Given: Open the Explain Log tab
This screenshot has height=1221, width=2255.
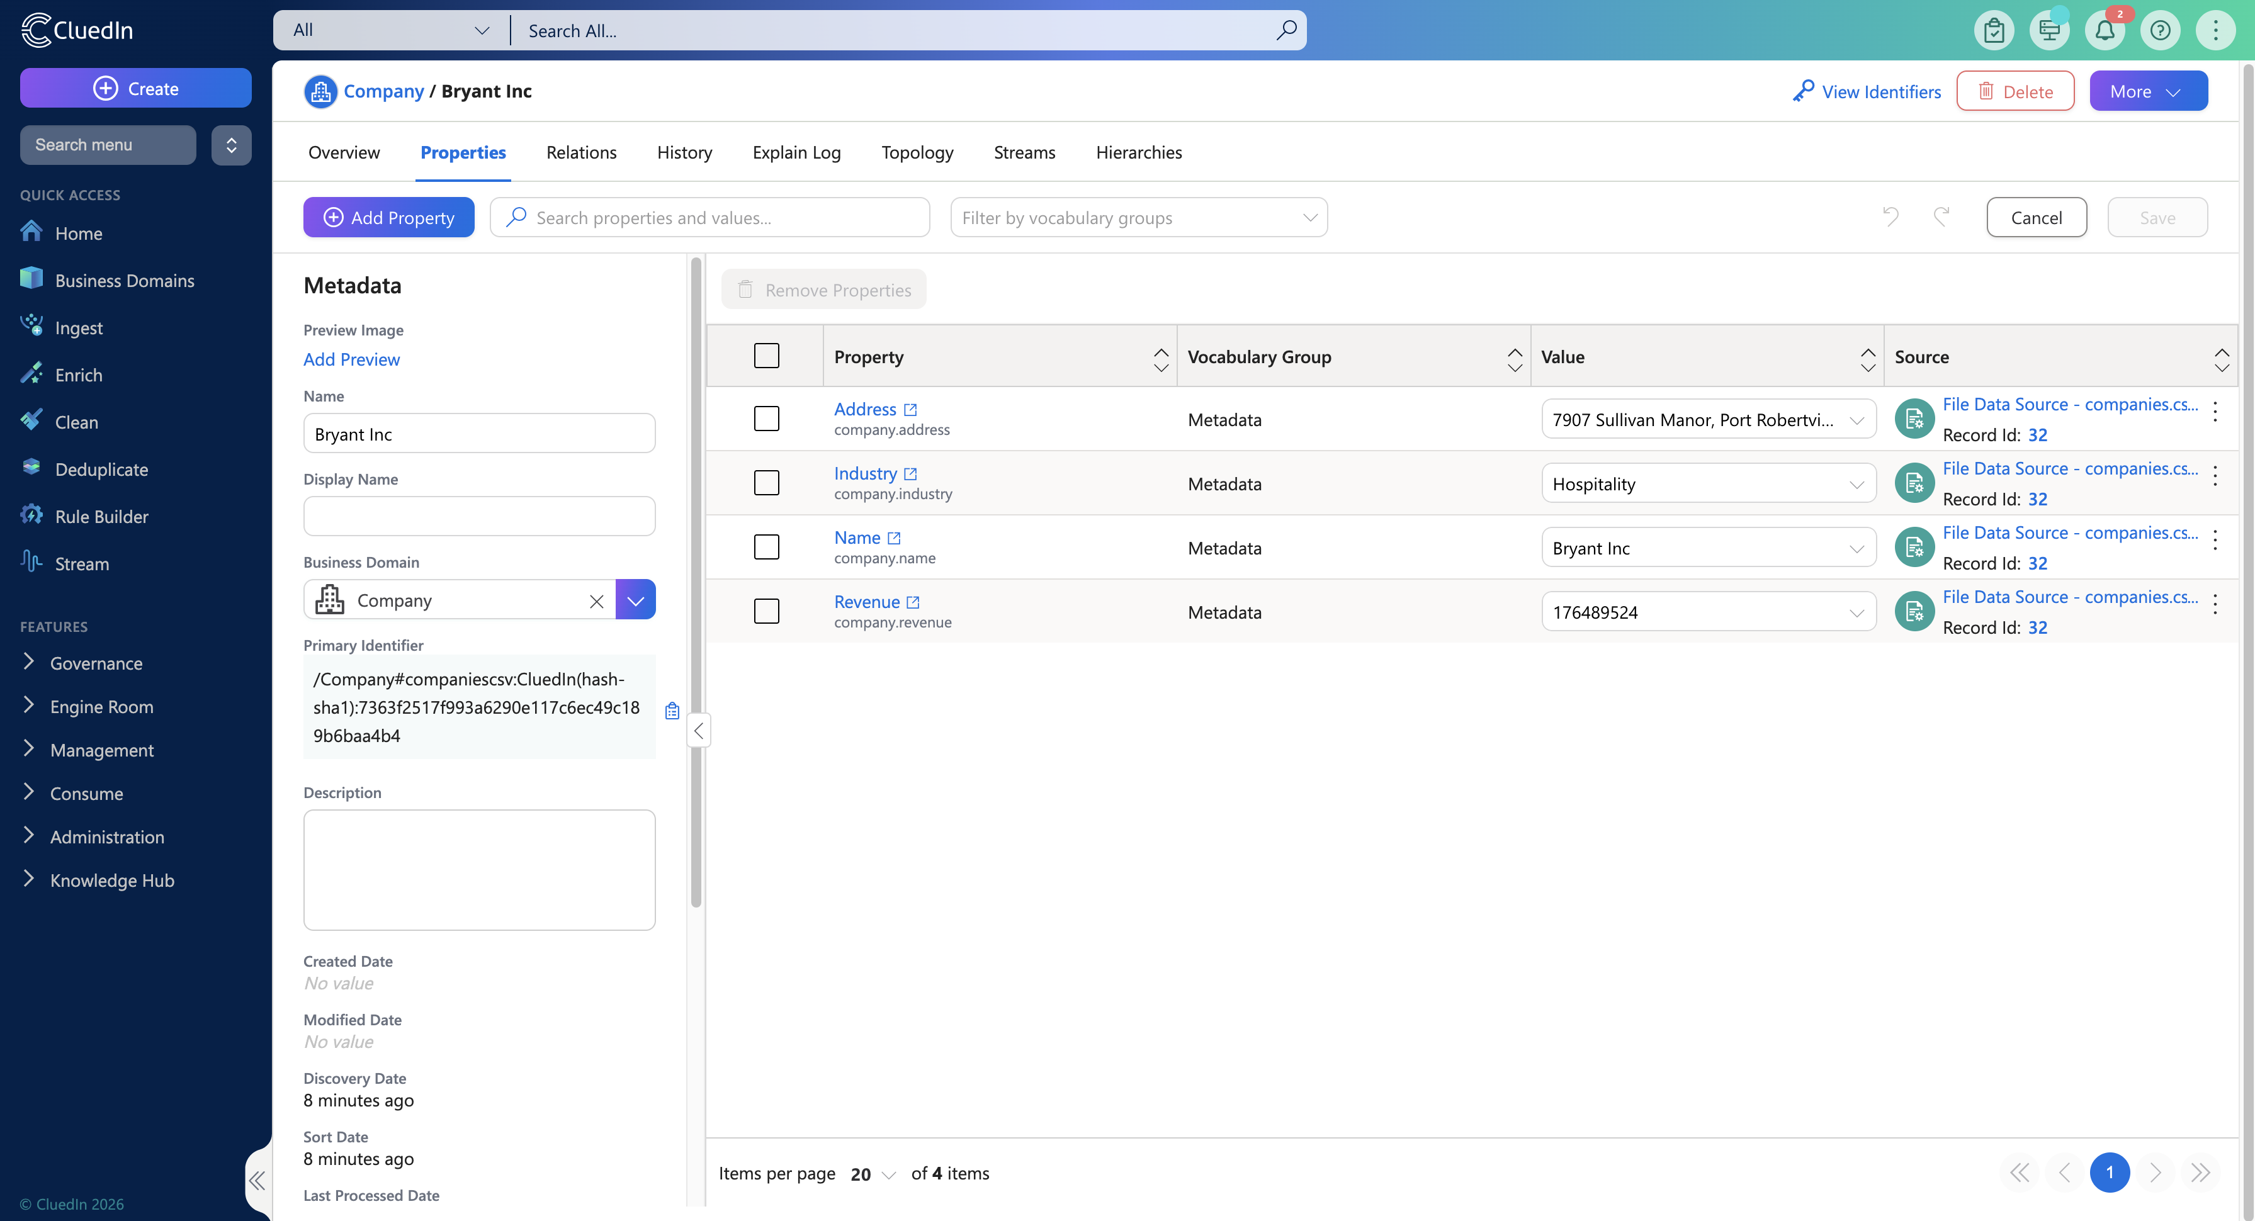Looking at the screenshot, I should pos(796,152).
